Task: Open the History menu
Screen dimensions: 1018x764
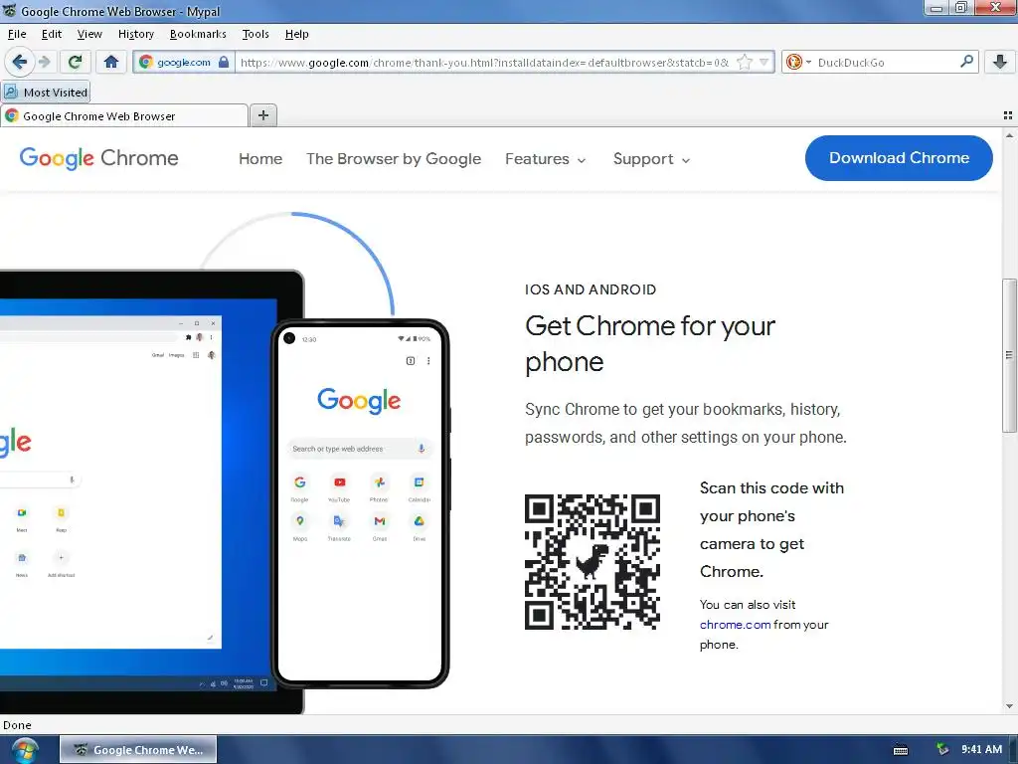Action: (135, 34)
